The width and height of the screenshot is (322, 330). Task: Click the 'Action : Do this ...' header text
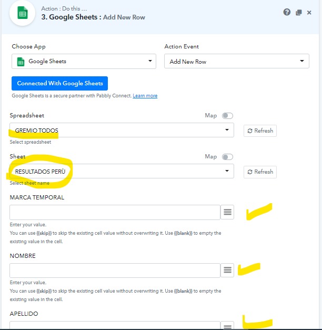(64, 8)
